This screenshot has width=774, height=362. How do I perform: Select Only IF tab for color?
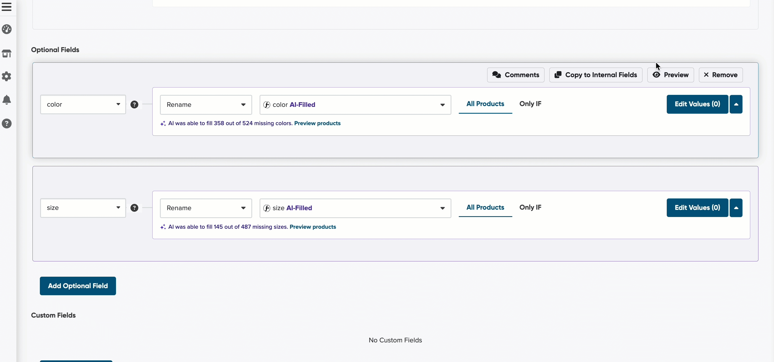[x=530, y=104]
